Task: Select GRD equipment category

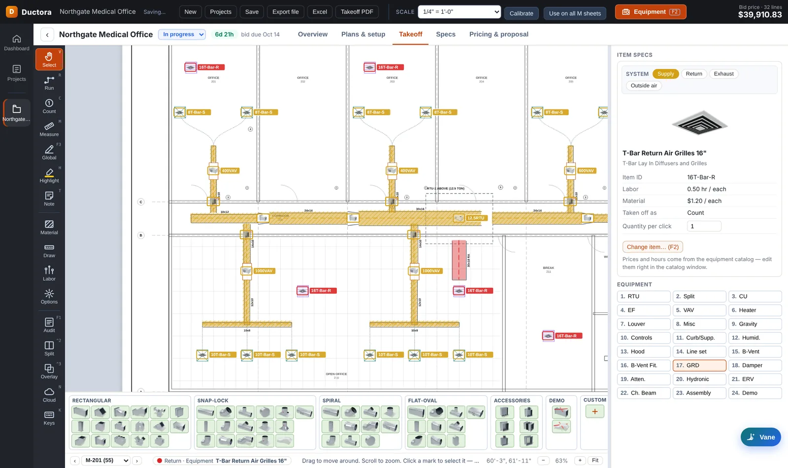Action: click(699, 366)
